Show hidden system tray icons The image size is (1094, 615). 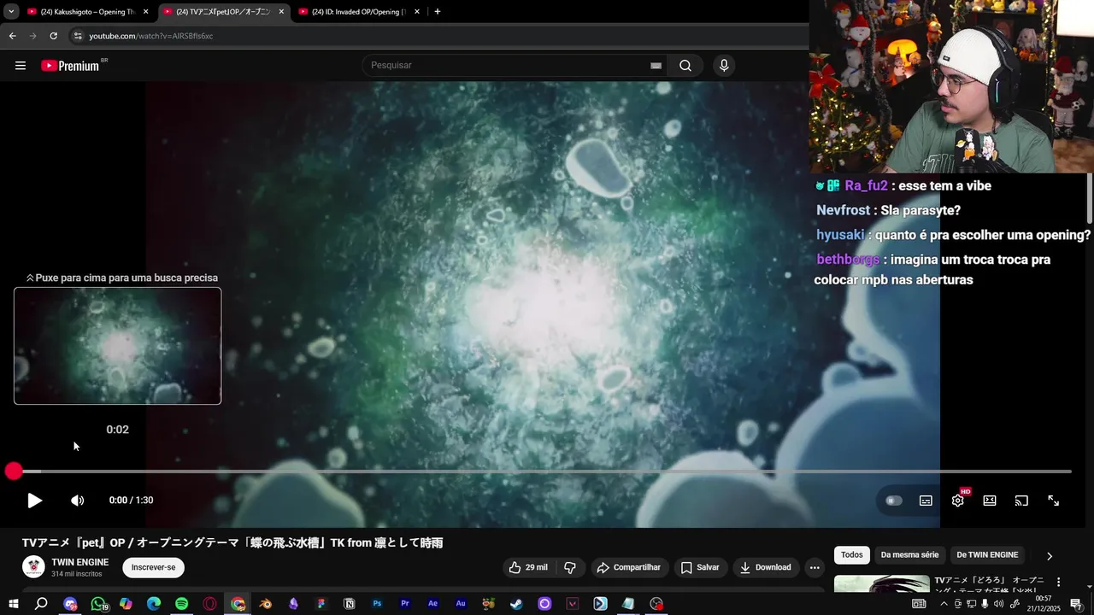coord(944,604)
